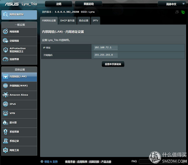This screenshot has height=165, width=188.
Task: Click the IPv6 sidebar icon
Action: (x=5, y=104)
